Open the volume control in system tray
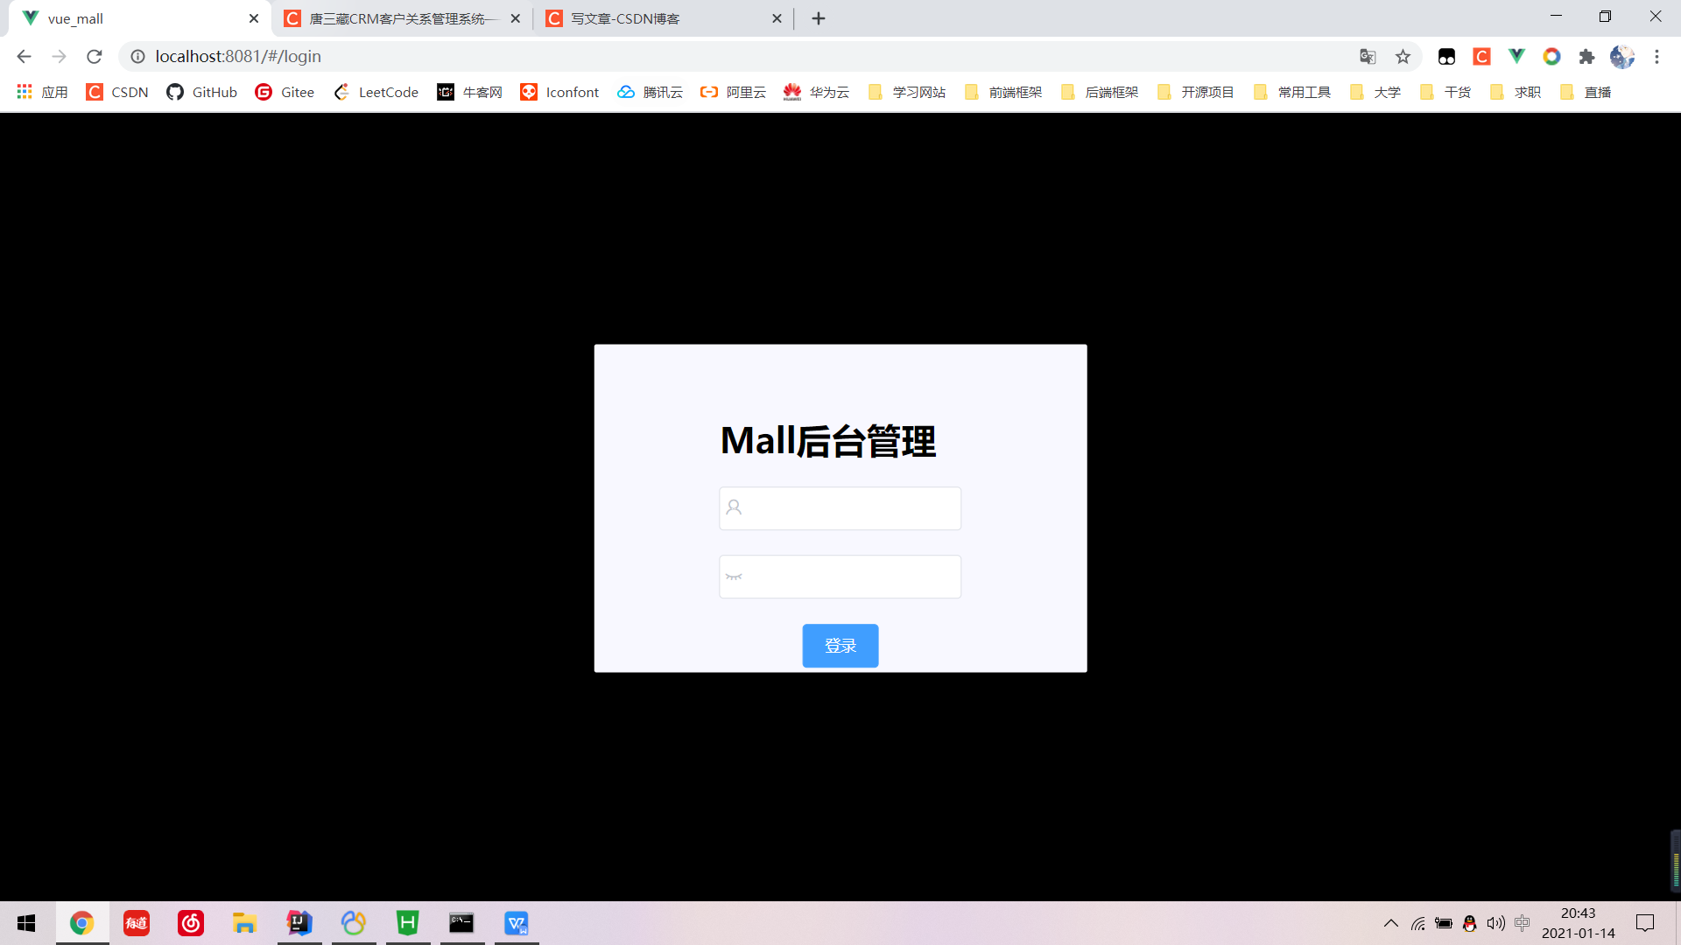This screenshot has height=945, width=1681. [1496, 923]
